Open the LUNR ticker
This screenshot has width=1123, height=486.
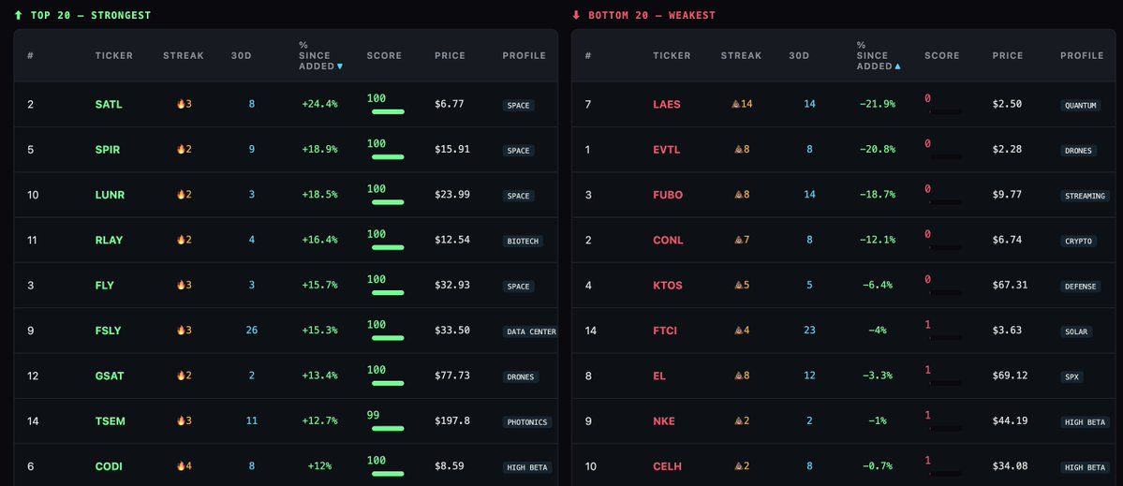coord(110,195)
